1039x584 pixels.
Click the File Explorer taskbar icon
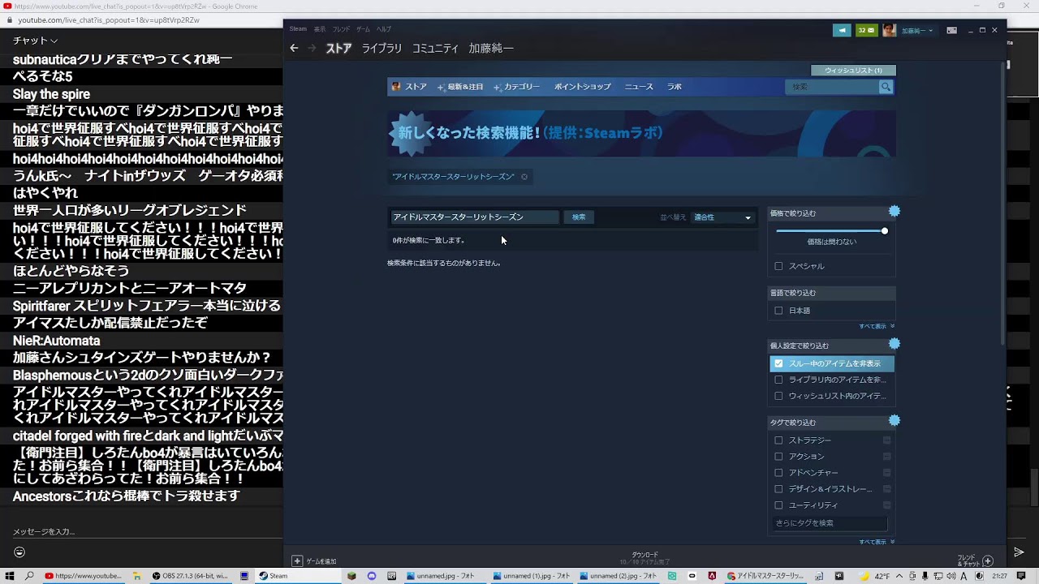pyautogui.click(x=136, y=576)
